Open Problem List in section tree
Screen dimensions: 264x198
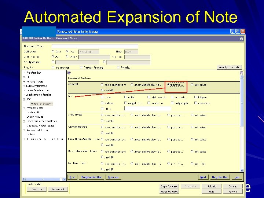[x=34, y=73]
